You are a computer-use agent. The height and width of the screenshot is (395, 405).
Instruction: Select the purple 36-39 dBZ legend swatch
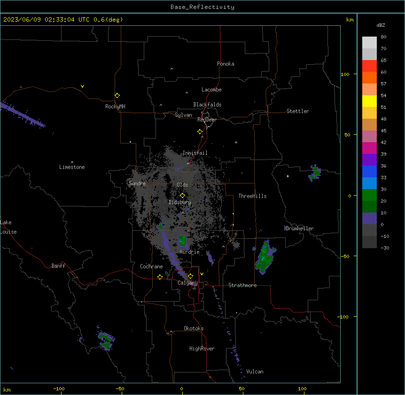pyautogui.click(x=369, y=160)
